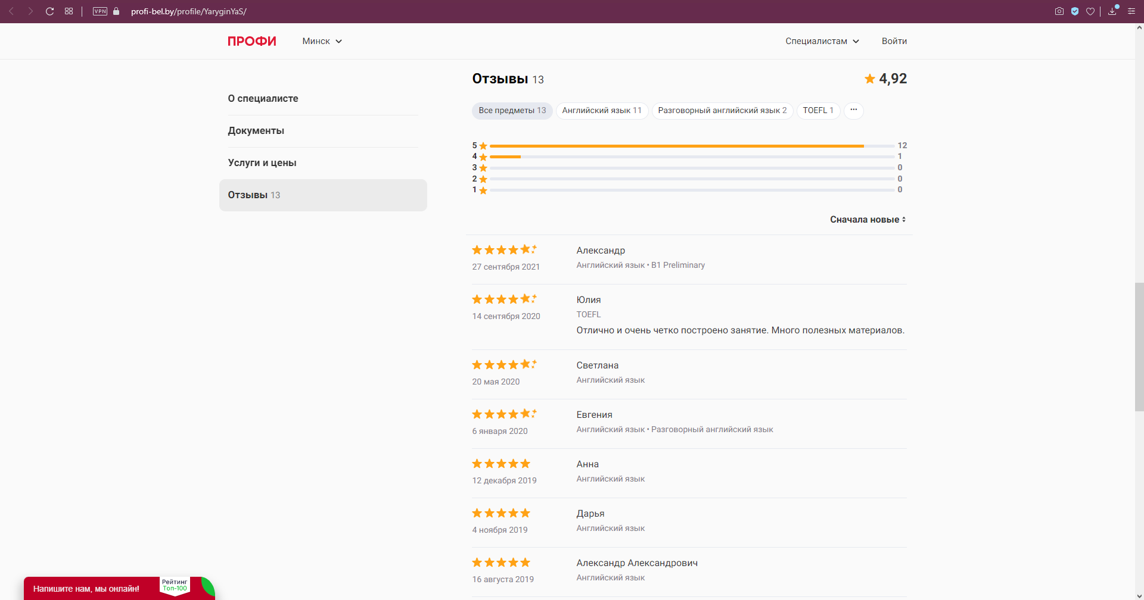Toggle the VPN badge in address bar
Screen dimensions: 1144x600
100,11
